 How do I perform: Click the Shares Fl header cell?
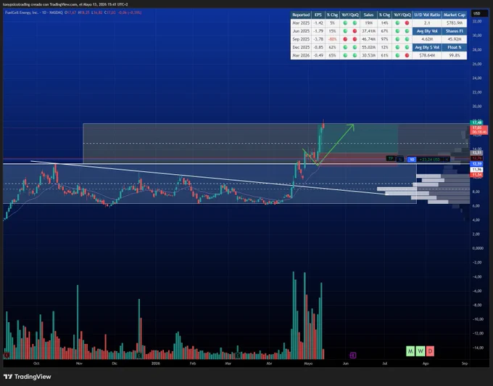[x=455, y=31]
